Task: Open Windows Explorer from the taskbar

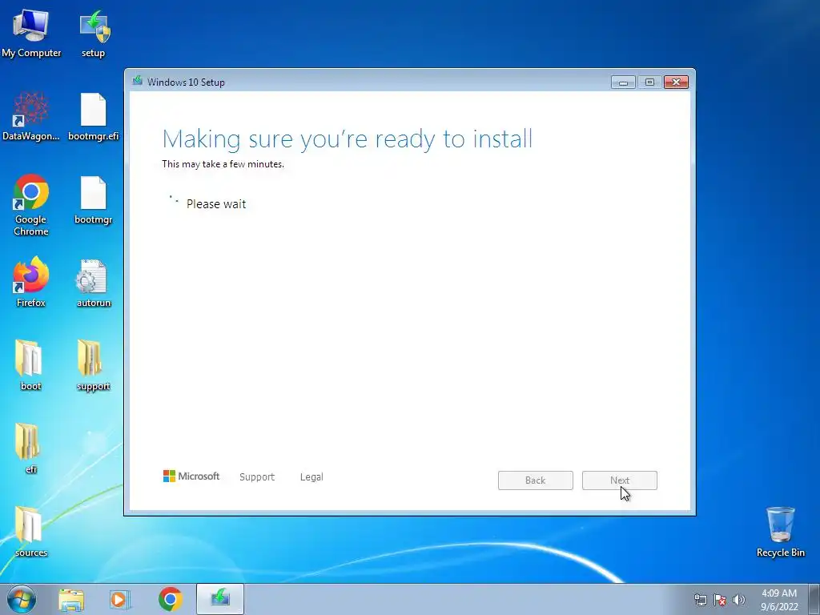Action: coord(71,599)
